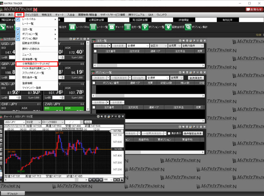Select the trendline drawing tool beside chart
This screenshot has width=264, height=196.
[x=1, y=131]
